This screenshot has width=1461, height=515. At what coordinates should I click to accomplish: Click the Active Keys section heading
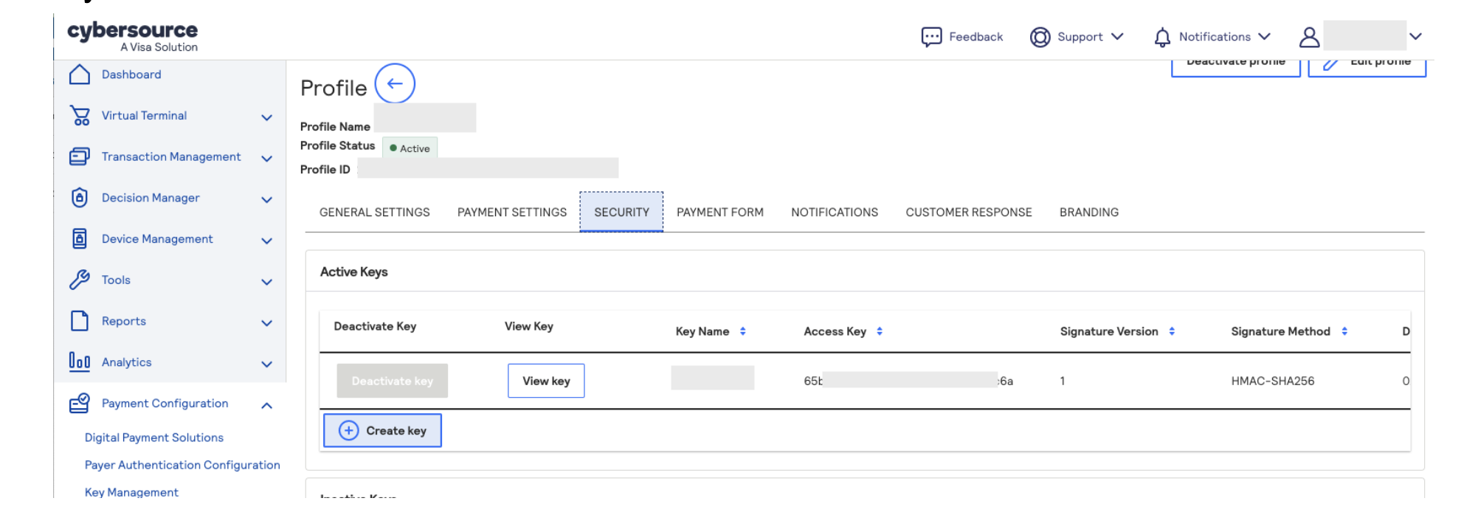pyautogui.click(x=354, y=272)
